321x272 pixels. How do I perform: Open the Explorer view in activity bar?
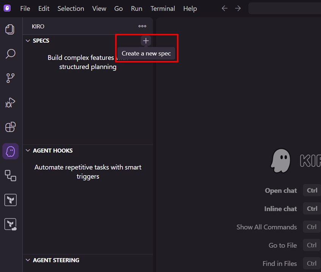click(x=10, y=29)
